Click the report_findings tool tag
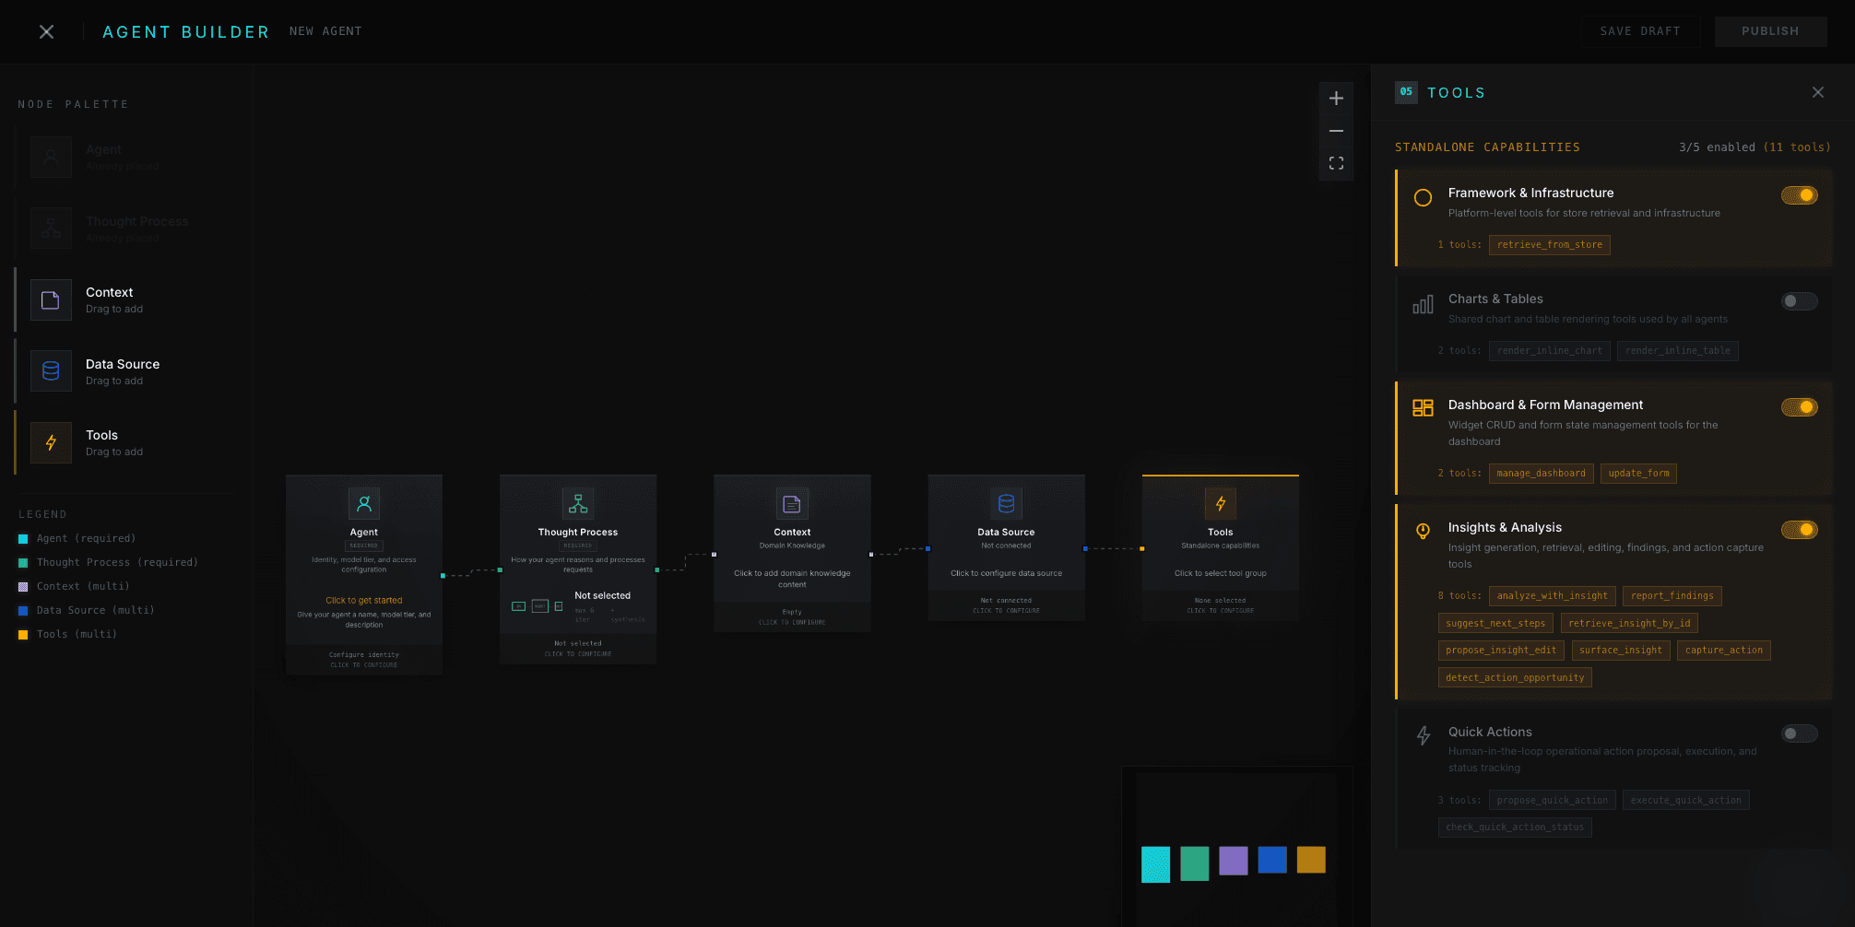The height and width of the screenshot is (927, 1855). click(x=1672, y=596)
